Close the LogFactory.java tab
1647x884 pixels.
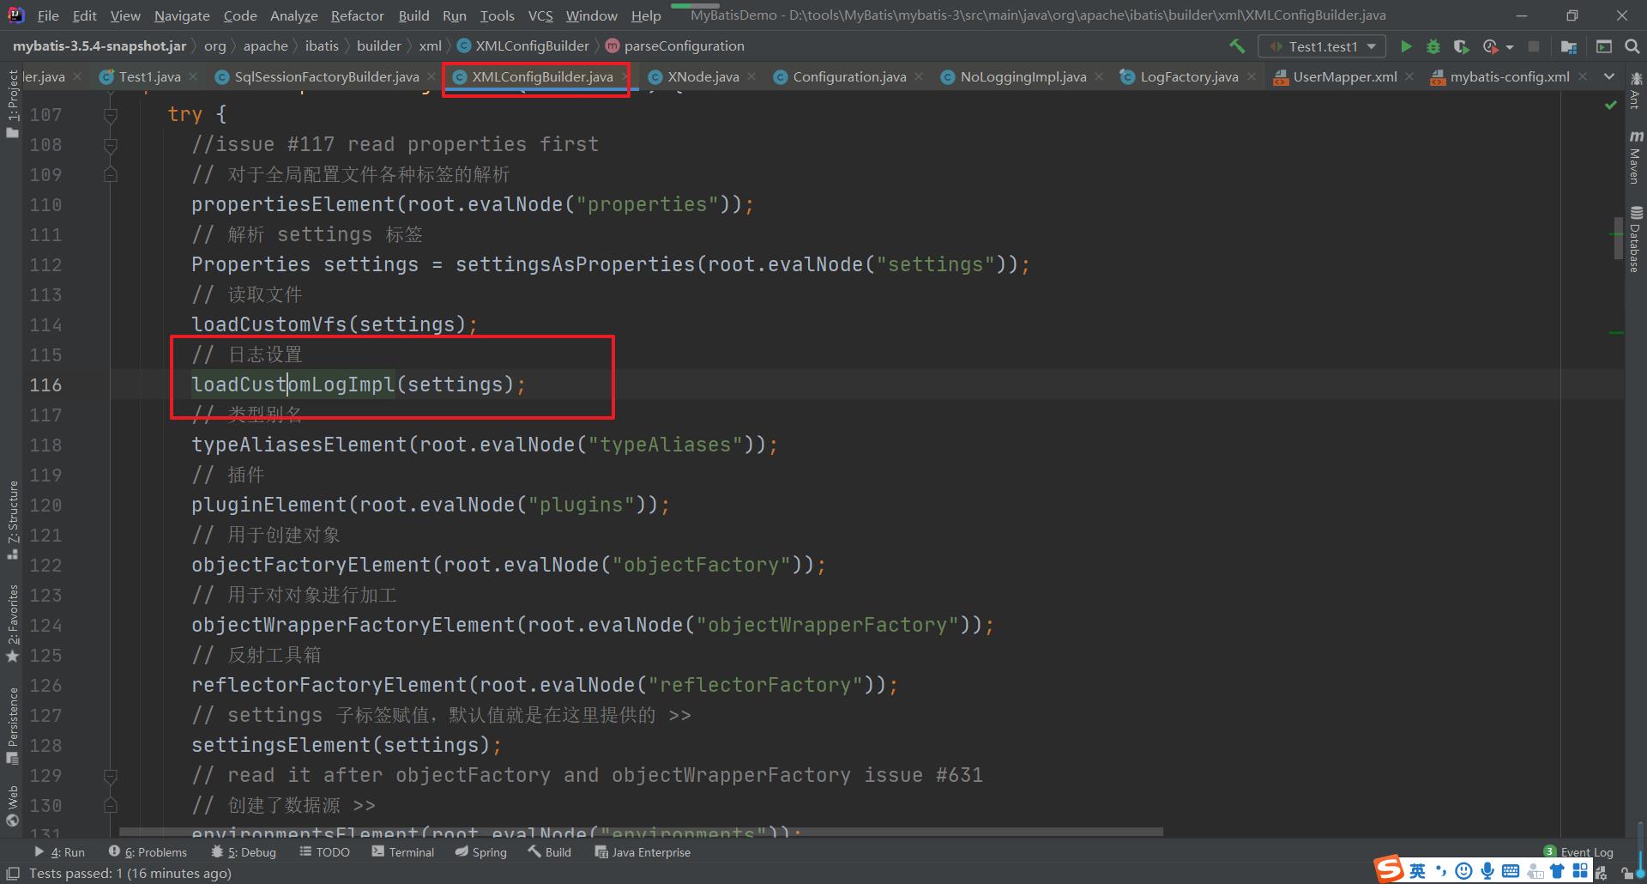pyautogui.click(x=1252, y=76)
